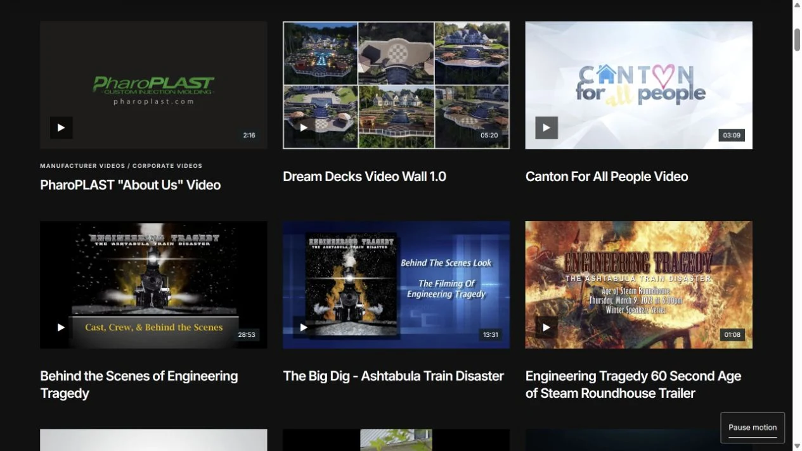Click the 2:16 duration badge
The height and width of the screenshot is (451, 802).
[x=249, y=135]
